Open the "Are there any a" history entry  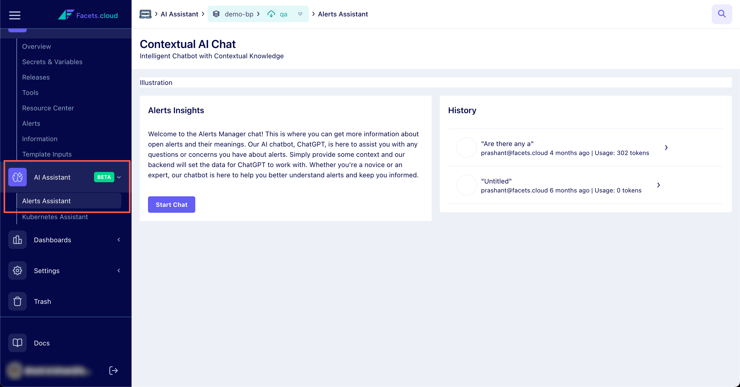[586, 148]
